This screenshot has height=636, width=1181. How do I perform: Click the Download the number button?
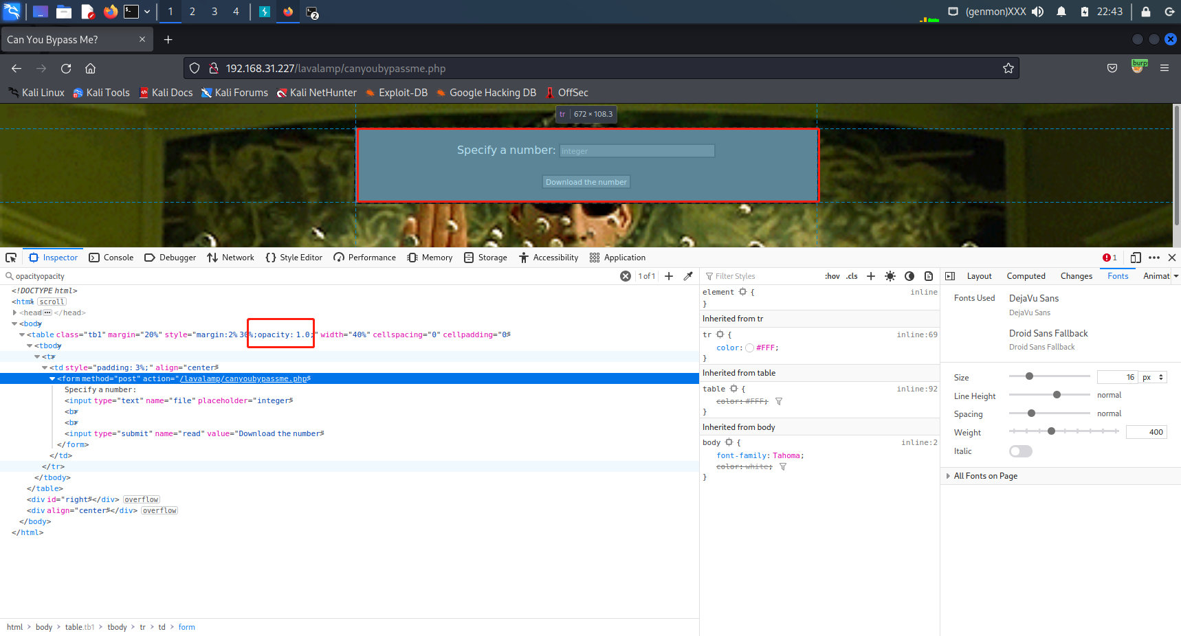click(586, 182)
